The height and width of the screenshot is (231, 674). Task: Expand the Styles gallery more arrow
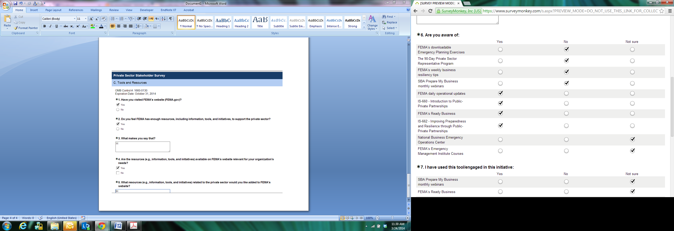pyautogui.click(x=364, y=27)
